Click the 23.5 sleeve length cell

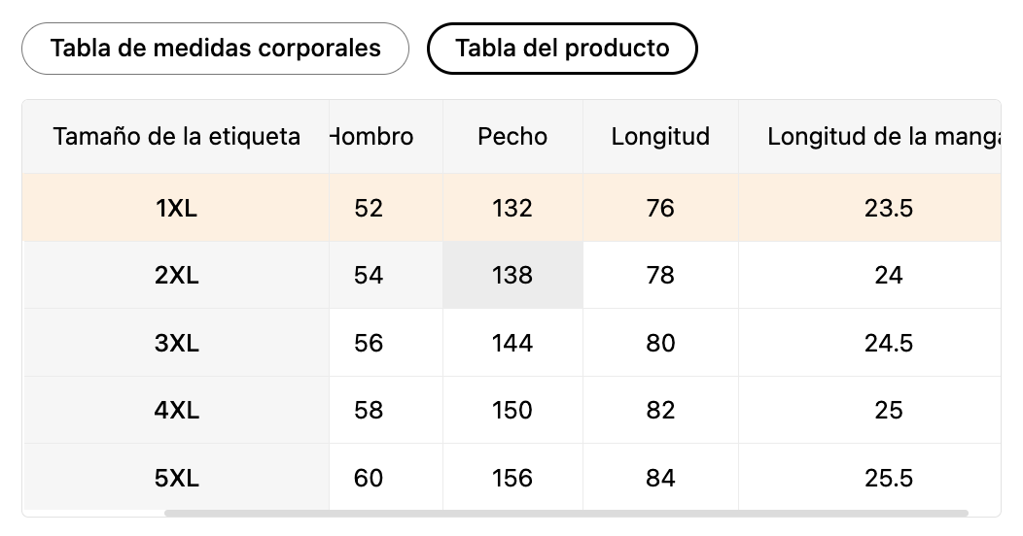(888, 208)
